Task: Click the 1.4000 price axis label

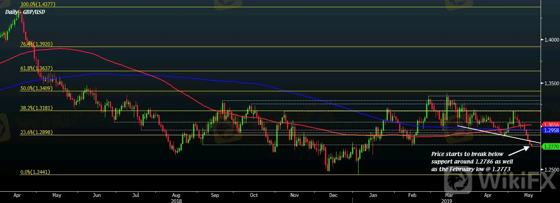Action: (550, 40)
